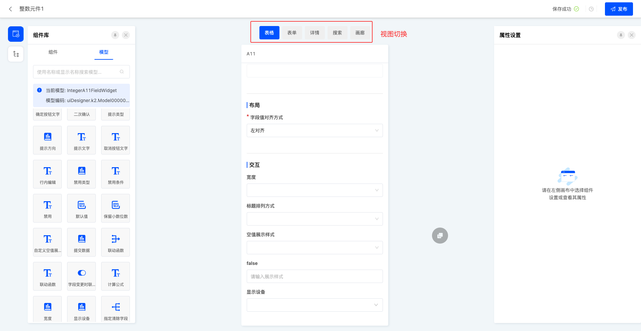Click the floating copy button on canvas
The image size is (641, 331).
coord(440,236)
